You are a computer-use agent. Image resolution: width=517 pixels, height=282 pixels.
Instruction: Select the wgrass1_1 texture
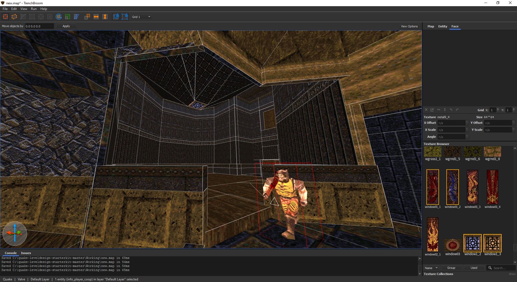[x=433, y=154]
